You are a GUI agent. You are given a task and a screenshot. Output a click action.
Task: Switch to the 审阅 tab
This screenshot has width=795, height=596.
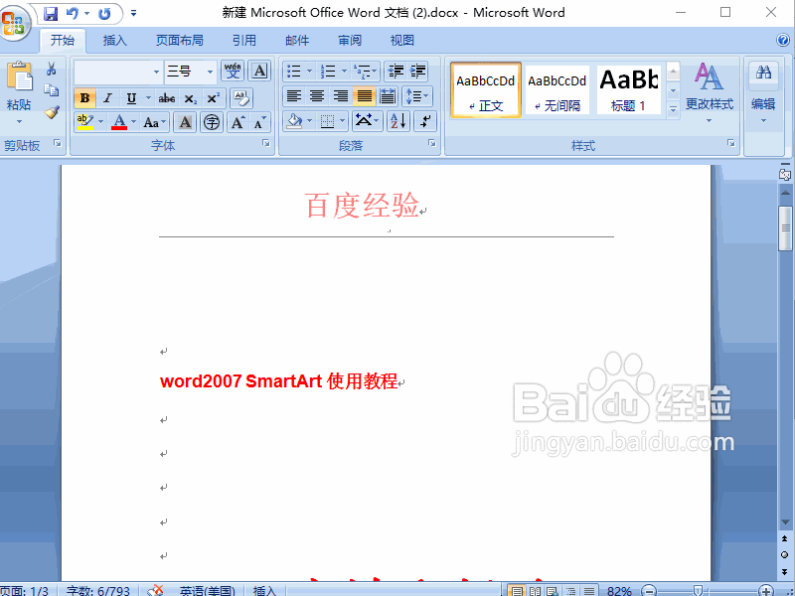tap(350, 40)
